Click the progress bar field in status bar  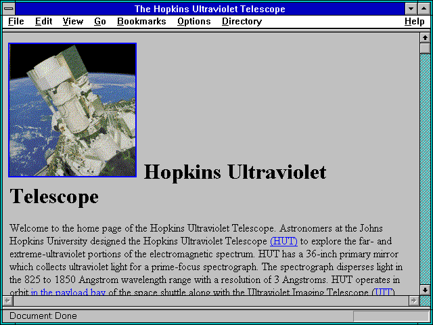[391, 316]
